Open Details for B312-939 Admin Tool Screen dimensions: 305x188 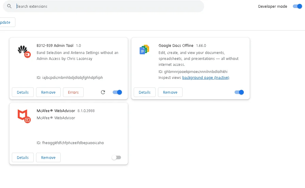point(23,92)
